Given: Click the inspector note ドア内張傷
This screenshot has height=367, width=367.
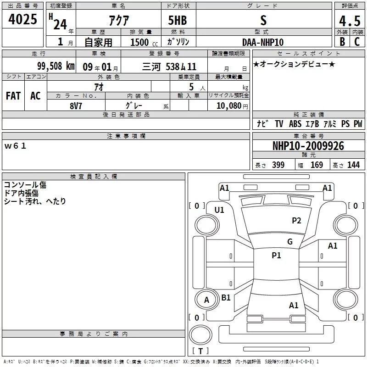Looking at the screenshot, I should pyautogui.click(x=21, y=193).
